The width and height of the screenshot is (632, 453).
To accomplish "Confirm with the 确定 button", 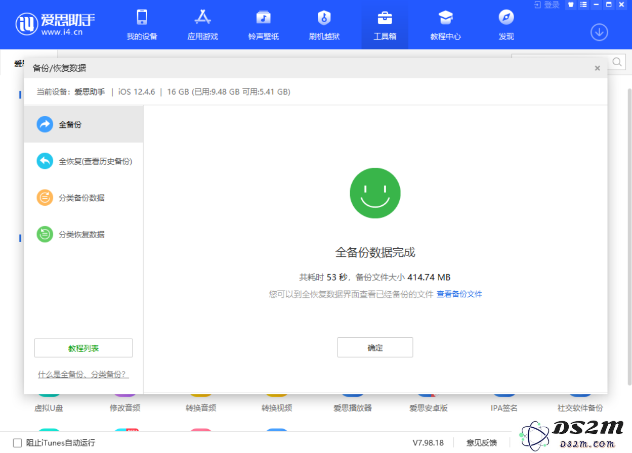I will click(x=375, y=347).
